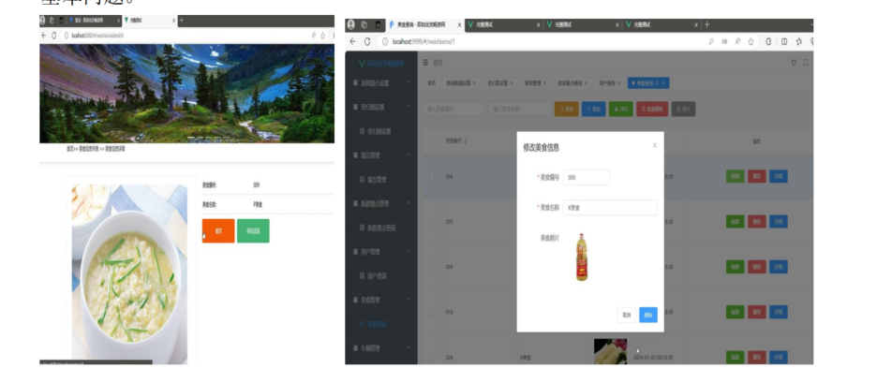877x368 pixels.
Task: Close the 用户查询 tag tab
Action: pos(619,82)
